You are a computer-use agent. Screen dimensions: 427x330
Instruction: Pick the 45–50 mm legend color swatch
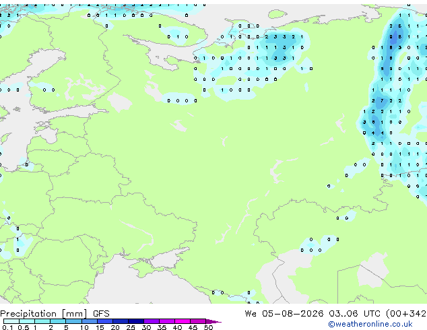point(198,321)
